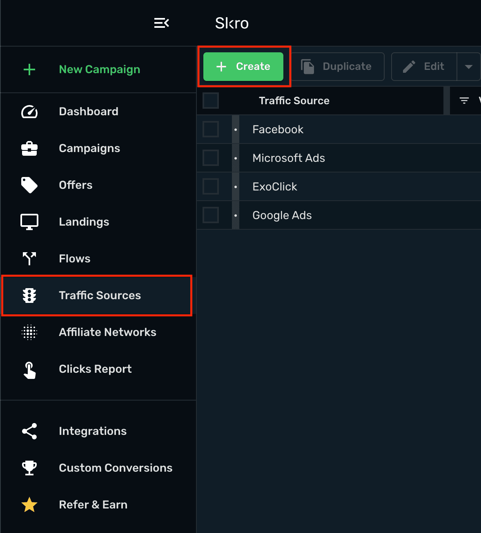Open the Campaigns section
Screen dimensions: 481x533
[98, 148]
